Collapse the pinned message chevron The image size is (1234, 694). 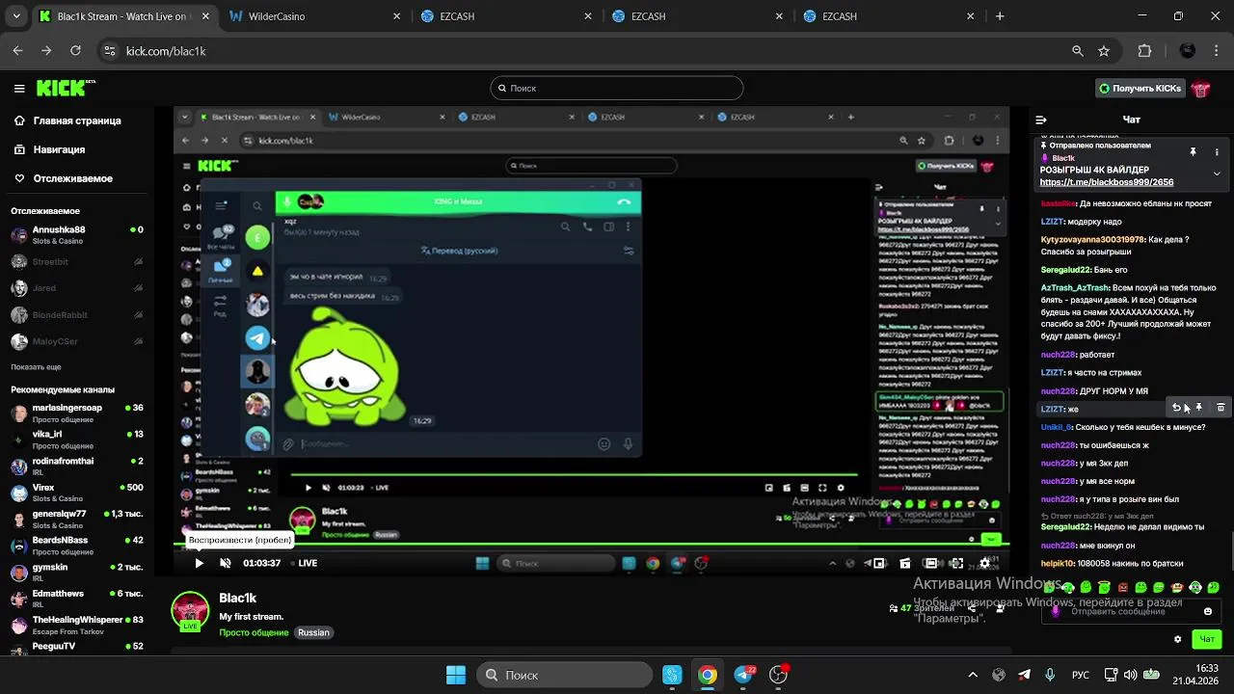click(1217, 173)
